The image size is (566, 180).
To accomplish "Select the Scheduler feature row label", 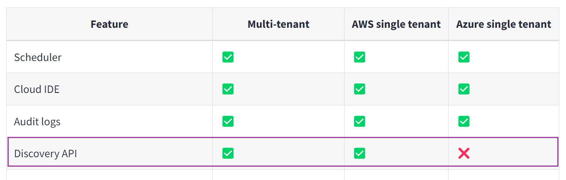I will (38, 57).
